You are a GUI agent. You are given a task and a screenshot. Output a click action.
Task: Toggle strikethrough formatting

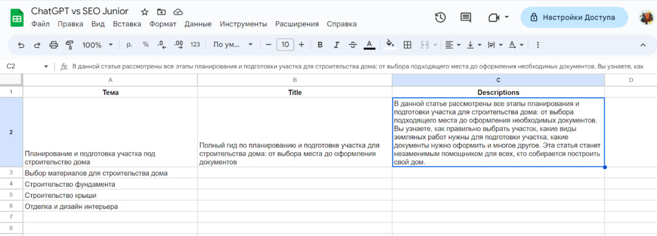[x=353, y=45]
